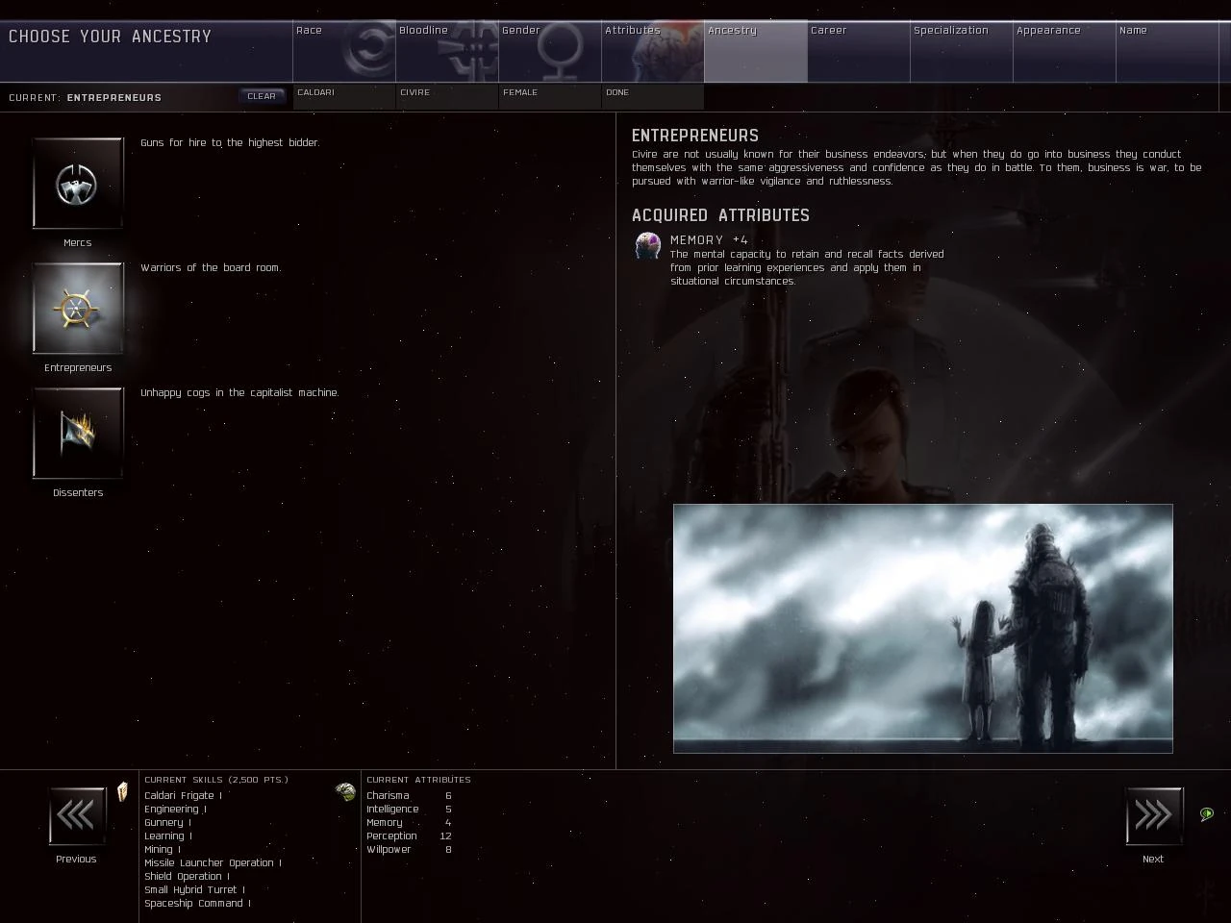Screen dimensions: 1231x923
Task: Go to the Gender tab
Action: click(550, 52)
